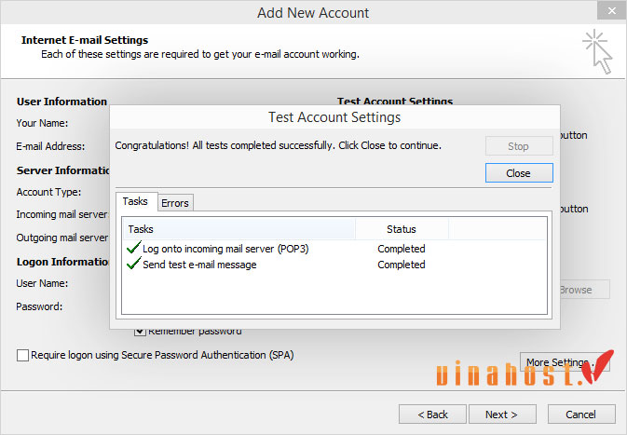Click the Outgoing mail server label
627x435 pixels.
pyautogui.click(x=62, y=238)
